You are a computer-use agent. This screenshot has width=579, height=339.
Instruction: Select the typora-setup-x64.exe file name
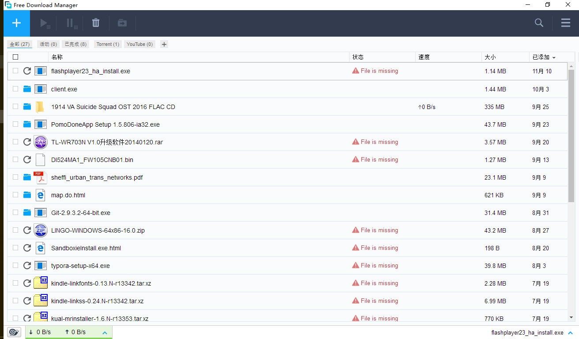(80, 266)
